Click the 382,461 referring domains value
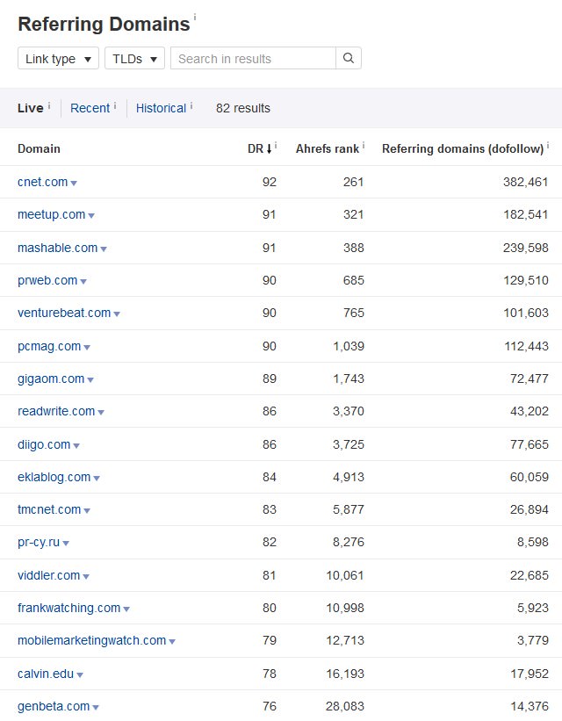The width and height of the screenshot is (562, 721). pyautogui.click(x=526, y=182)
